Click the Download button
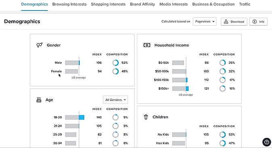The height and width of the screenshot is (148, 272). 234,22
